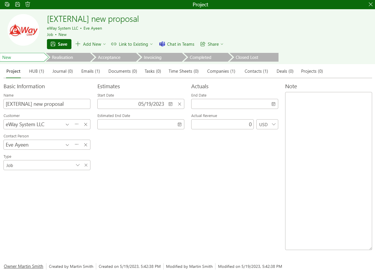The width and height of the screenshot is (375, 271).
Task: Click eWay System LLC in header
Action: (x=62, y=28)
